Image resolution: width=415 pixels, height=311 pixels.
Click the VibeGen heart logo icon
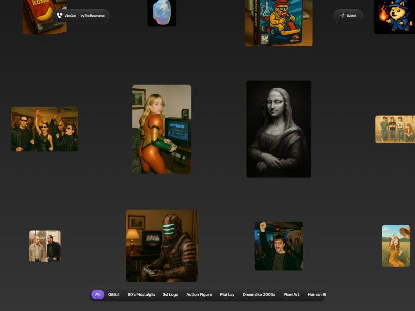point(60,16)
